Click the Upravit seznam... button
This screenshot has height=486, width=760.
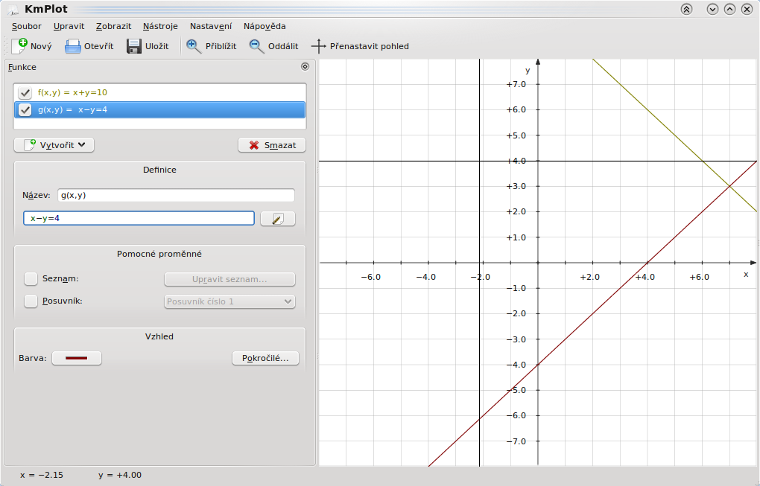click(x=229, y=279)
